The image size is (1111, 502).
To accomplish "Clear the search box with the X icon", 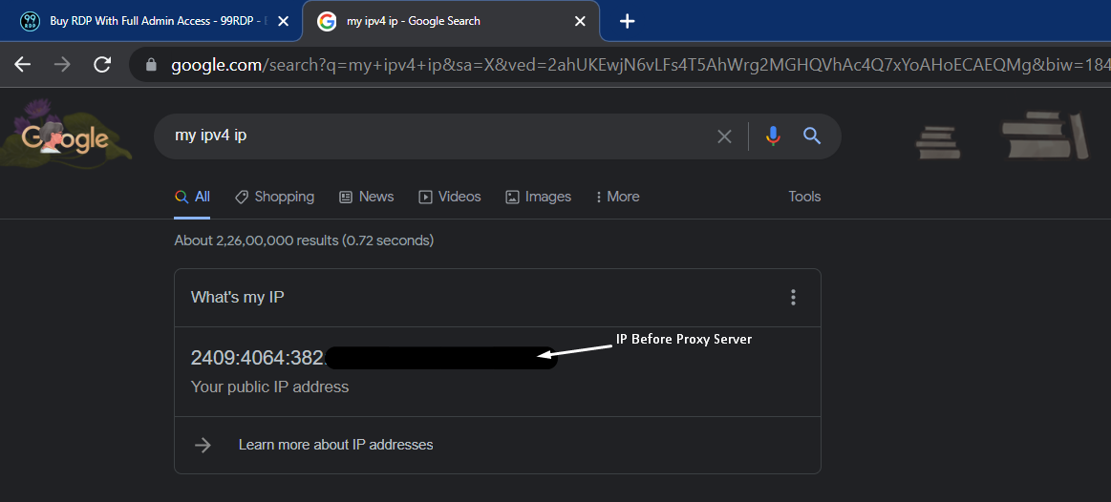I will 724,136.
